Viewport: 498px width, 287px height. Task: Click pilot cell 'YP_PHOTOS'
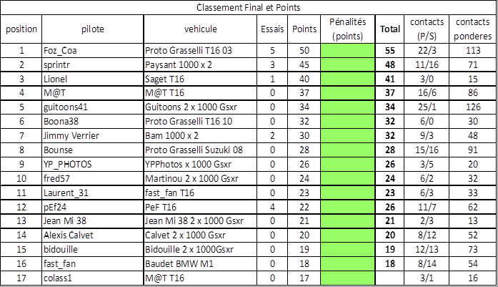click(92, 164)
